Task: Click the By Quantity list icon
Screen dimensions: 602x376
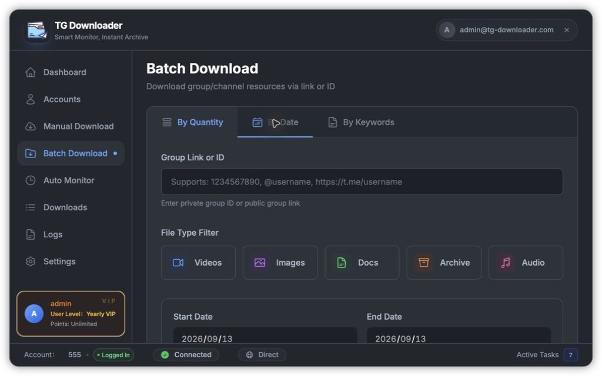Action: (166, 122)
